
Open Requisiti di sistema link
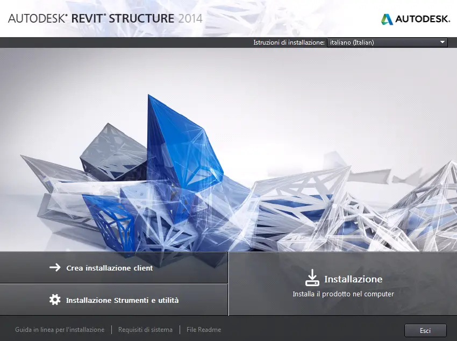[145, 330]
